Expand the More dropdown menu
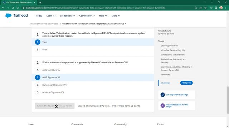The height and width of the screenshot is (128, 229). pos(116,16)
